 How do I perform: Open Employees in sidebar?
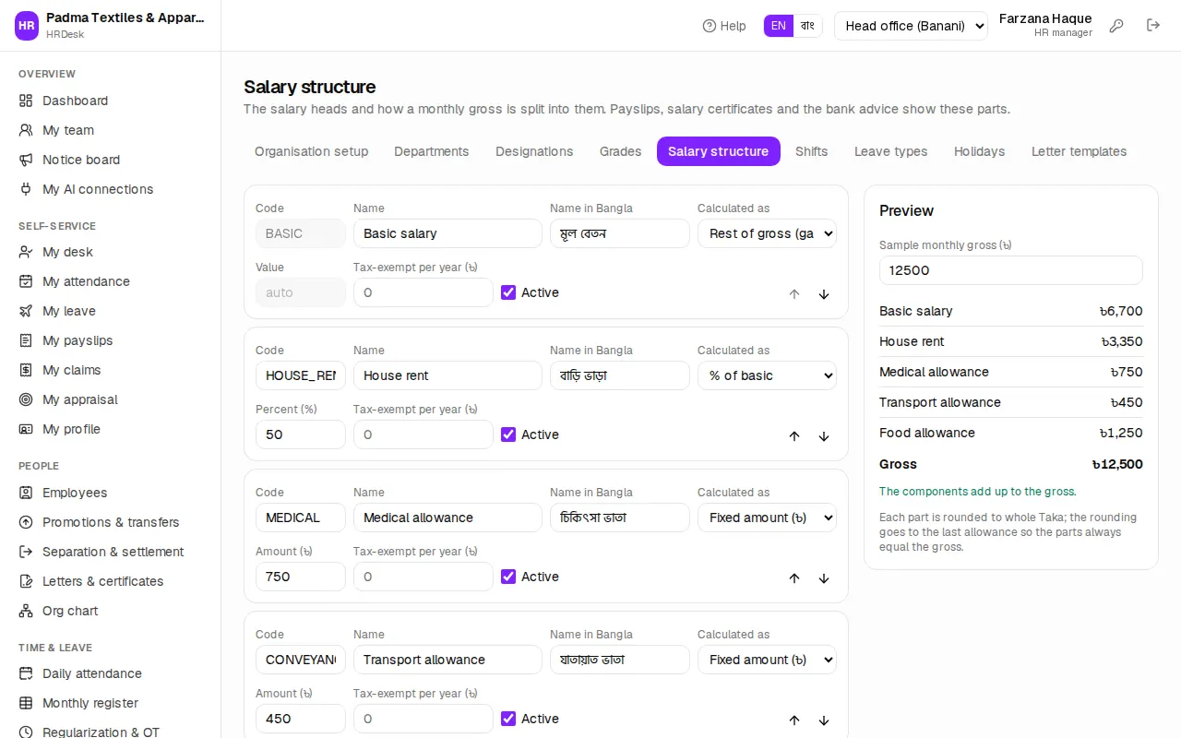pyautogui.click(x=111, y=493)
